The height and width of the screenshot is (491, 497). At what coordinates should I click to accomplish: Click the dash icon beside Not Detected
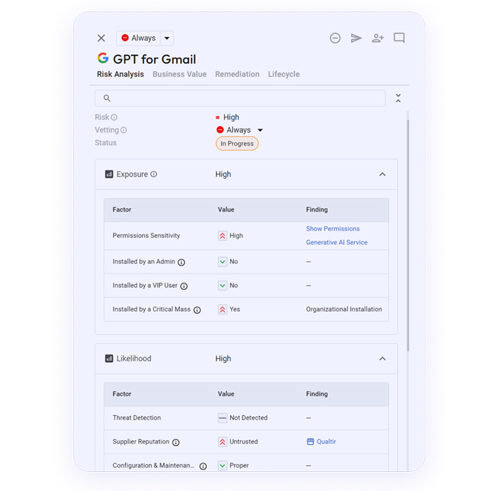pyautogui.click(x=223, y=418)
